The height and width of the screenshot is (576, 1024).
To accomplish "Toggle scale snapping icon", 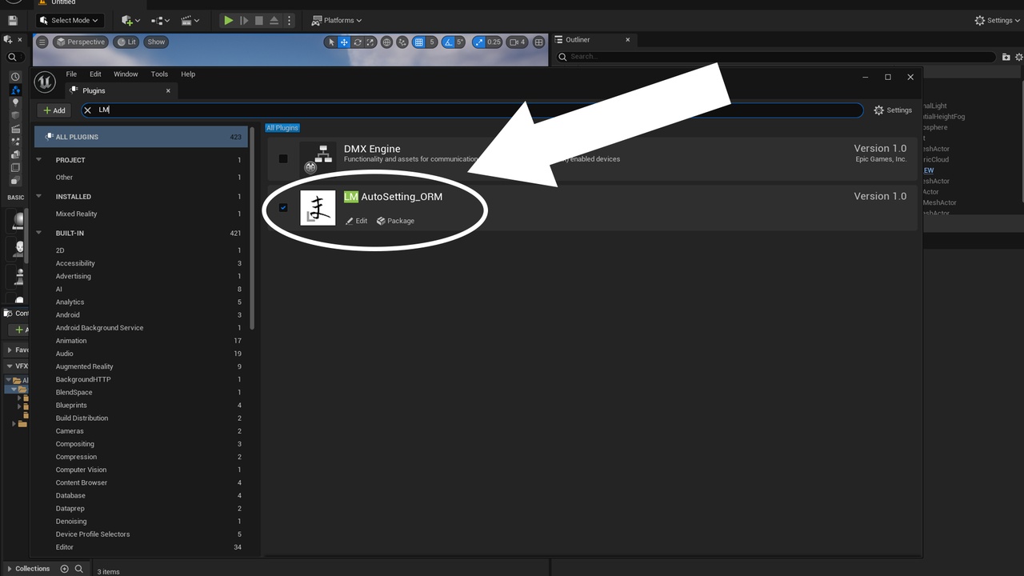I will coord(478,42).
